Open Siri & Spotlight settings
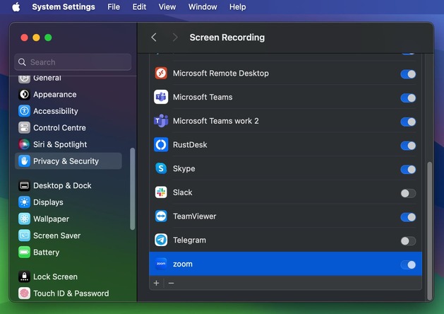This screenshot has height=314, width=444. (x=68, y=144)
